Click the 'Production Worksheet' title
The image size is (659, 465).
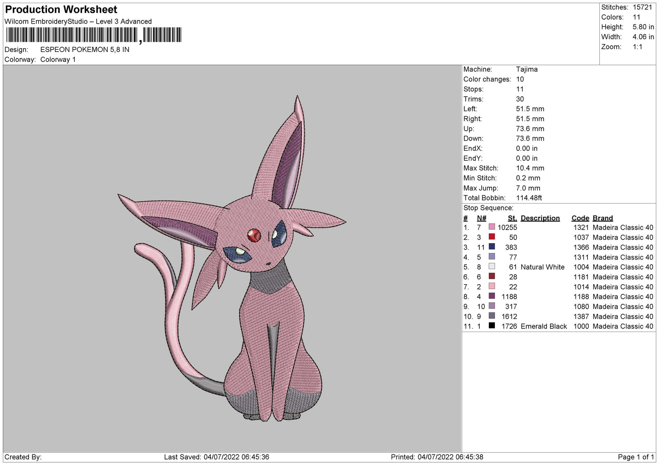tap(61, 9)
